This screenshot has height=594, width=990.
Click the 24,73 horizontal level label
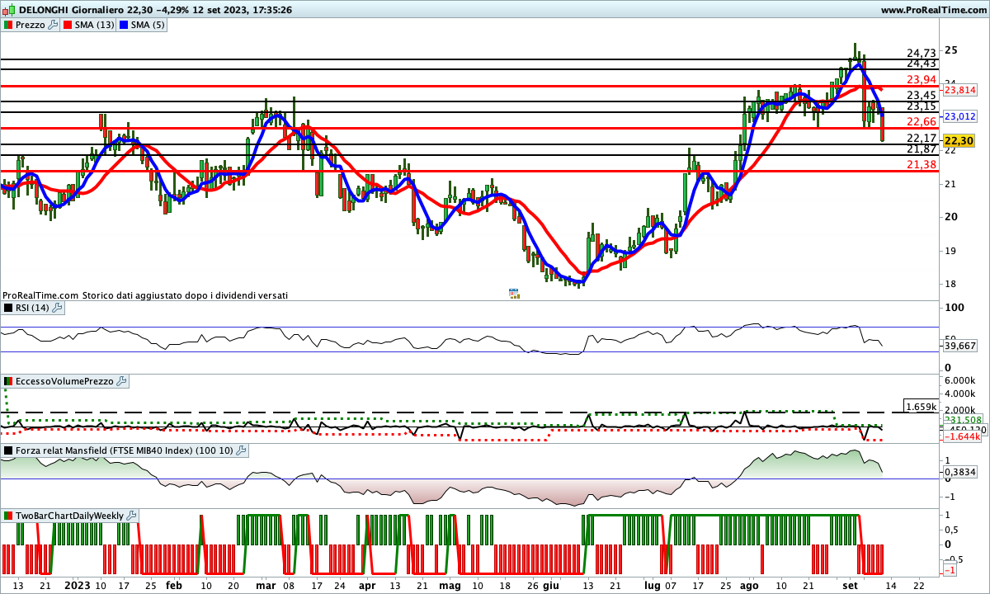[921, 53]
